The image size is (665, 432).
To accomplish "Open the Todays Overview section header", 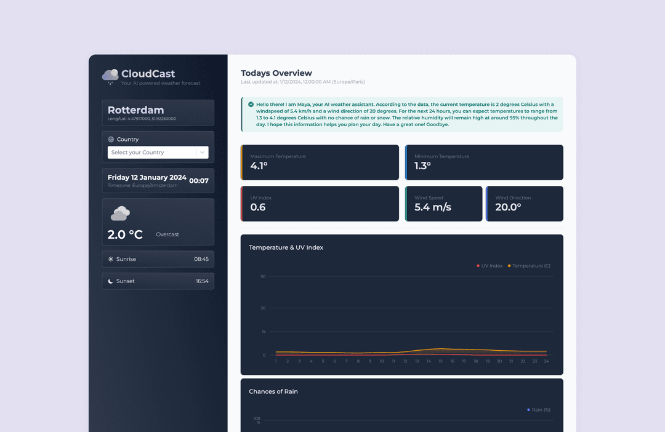I will click(x=276, y=73).
